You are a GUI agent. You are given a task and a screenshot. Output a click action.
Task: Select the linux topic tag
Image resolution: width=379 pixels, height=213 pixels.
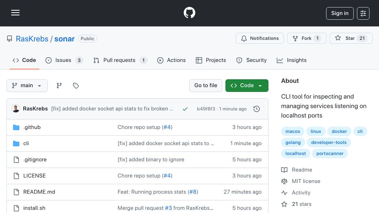click(x=316, y=131)
